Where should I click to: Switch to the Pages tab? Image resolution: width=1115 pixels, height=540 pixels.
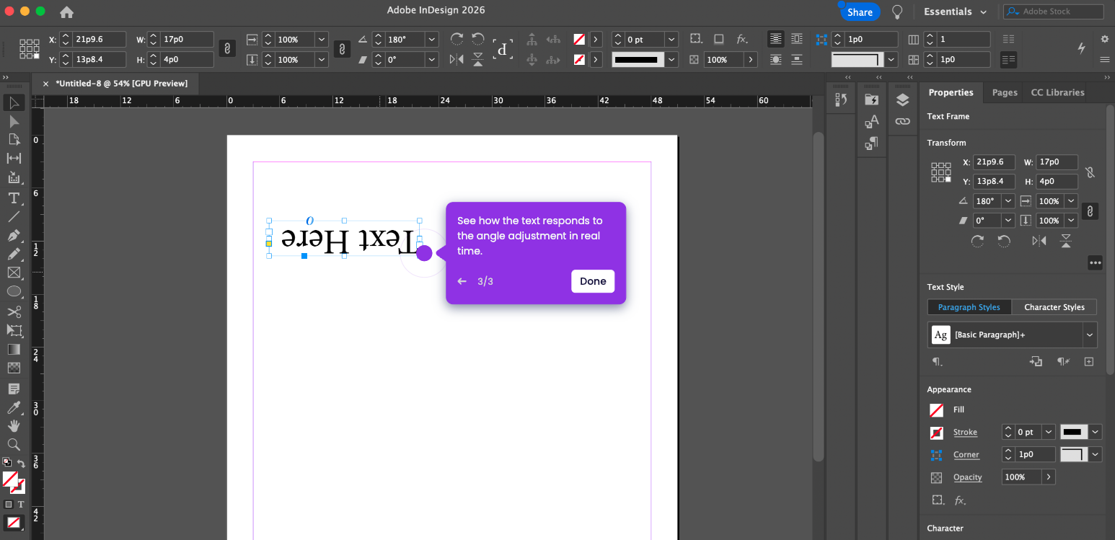pos(1004,92)
